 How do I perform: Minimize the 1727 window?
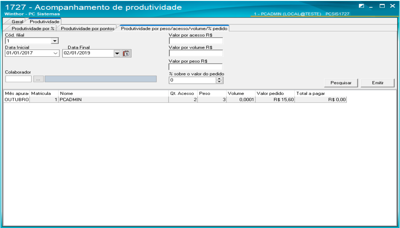coord(371,6)
